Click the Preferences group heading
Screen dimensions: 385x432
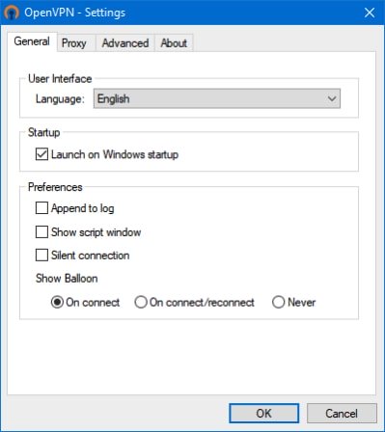55,187
